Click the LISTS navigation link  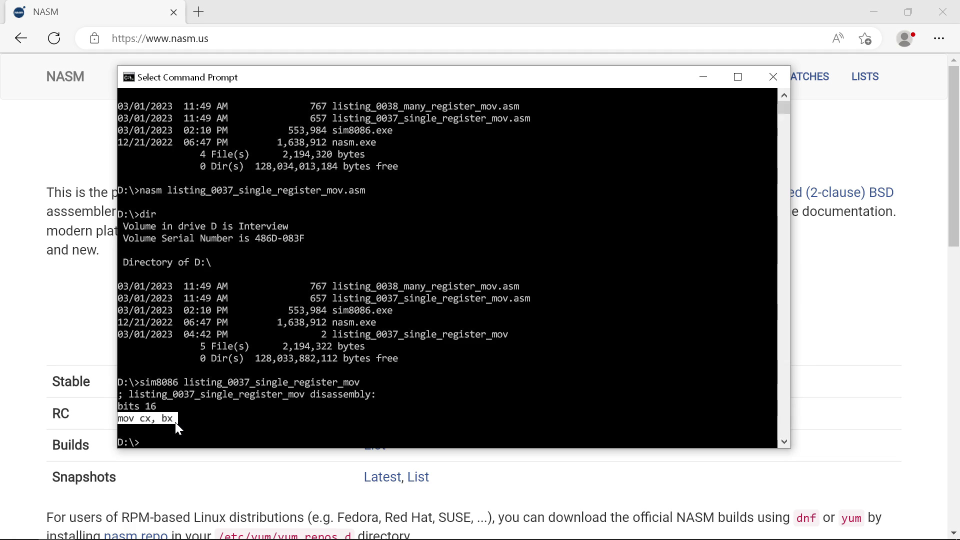point(864,76)
